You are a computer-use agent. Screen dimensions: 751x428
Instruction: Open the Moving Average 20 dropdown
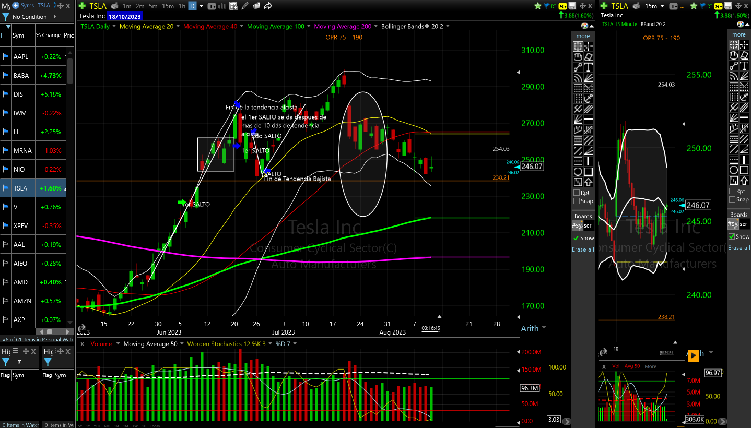coord(178,26)
